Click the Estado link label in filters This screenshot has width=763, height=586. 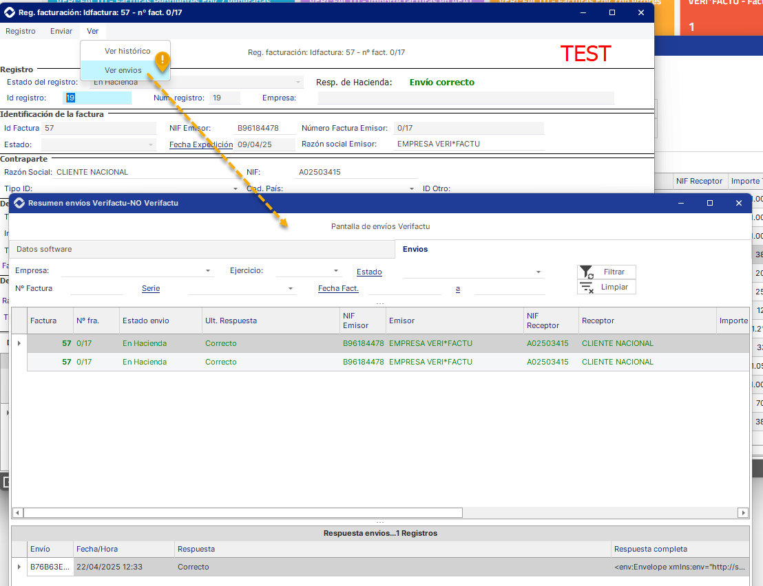[x=369, y=272]
